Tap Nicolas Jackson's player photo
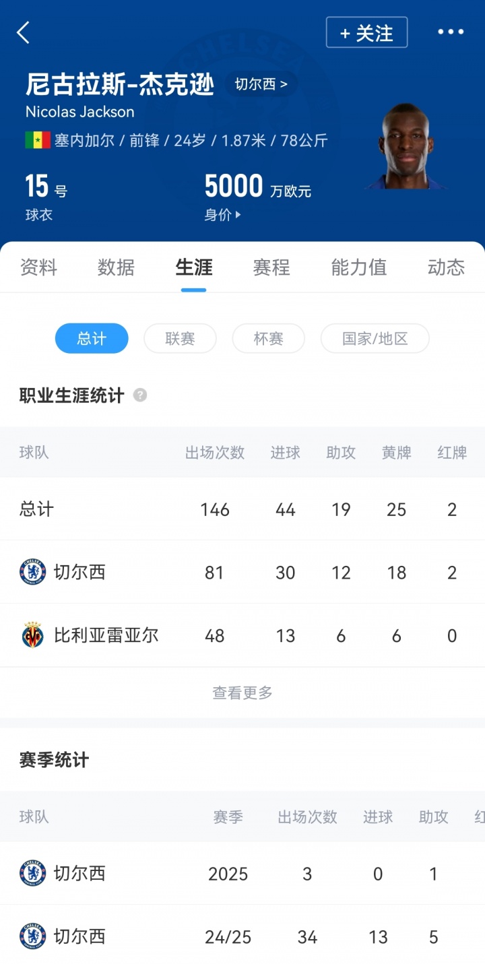This screenshot has width=485, height=964. tap(406, 146)
